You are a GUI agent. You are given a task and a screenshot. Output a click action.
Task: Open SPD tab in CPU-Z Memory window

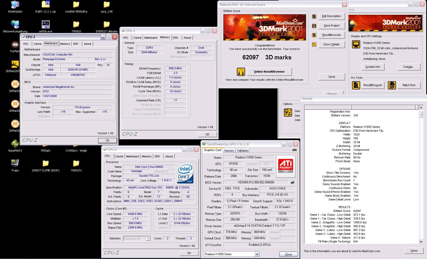pyautogui.click(x=175, y=38)
